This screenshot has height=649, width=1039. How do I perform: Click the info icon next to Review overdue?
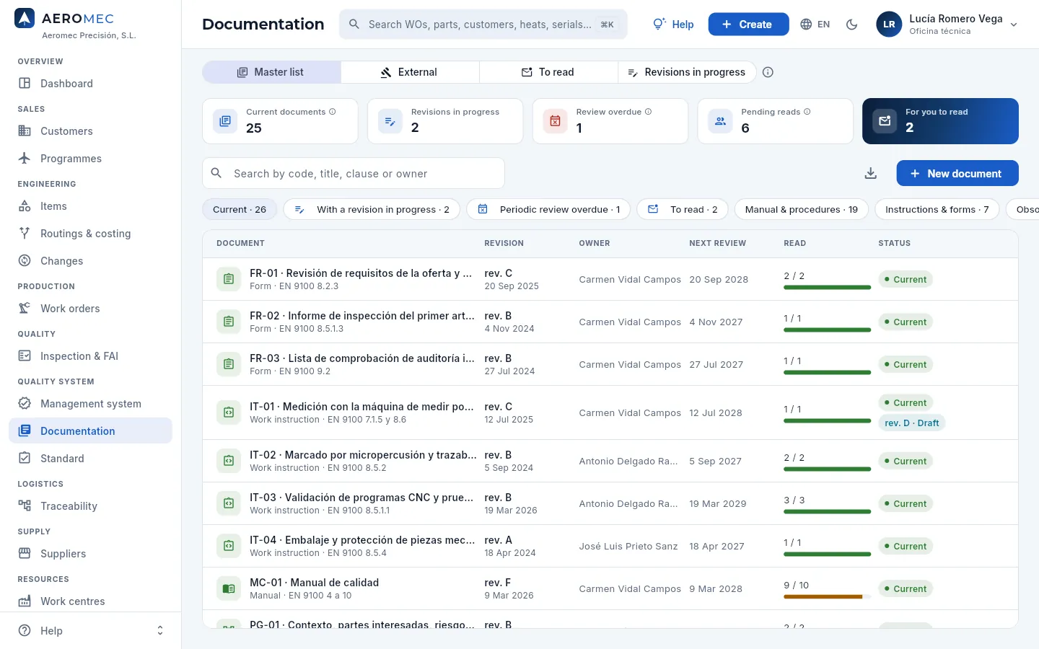(x=648, y=112)
